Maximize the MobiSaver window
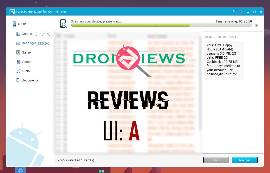Image resolution: width=270 pixels, height=173 pixels. coord(254,12)
